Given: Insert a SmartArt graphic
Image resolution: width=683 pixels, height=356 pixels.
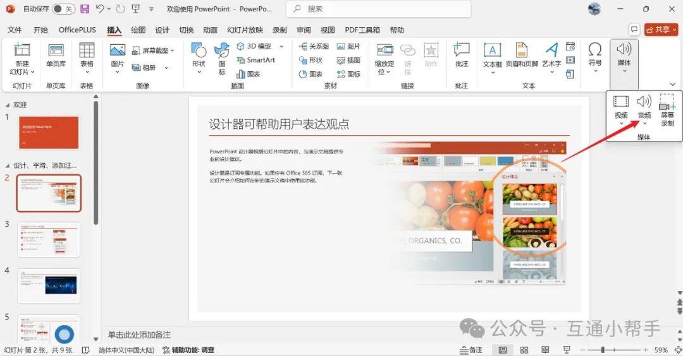Looking at the screenshot, I should click(255, 60).
